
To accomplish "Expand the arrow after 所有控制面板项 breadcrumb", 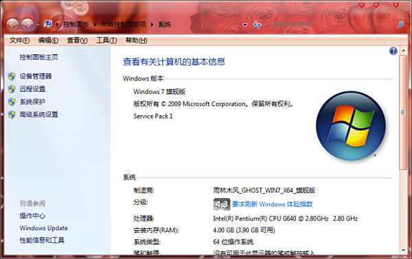I will [152, 25].
